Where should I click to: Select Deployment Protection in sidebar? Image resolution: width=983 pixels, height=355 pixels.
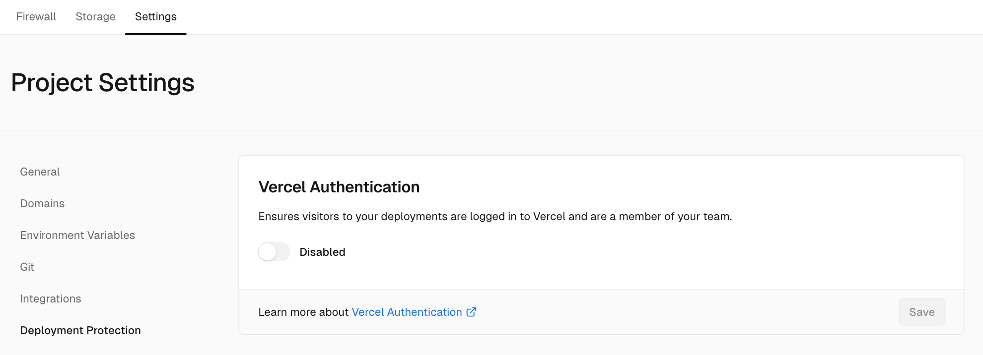point(80,330)
